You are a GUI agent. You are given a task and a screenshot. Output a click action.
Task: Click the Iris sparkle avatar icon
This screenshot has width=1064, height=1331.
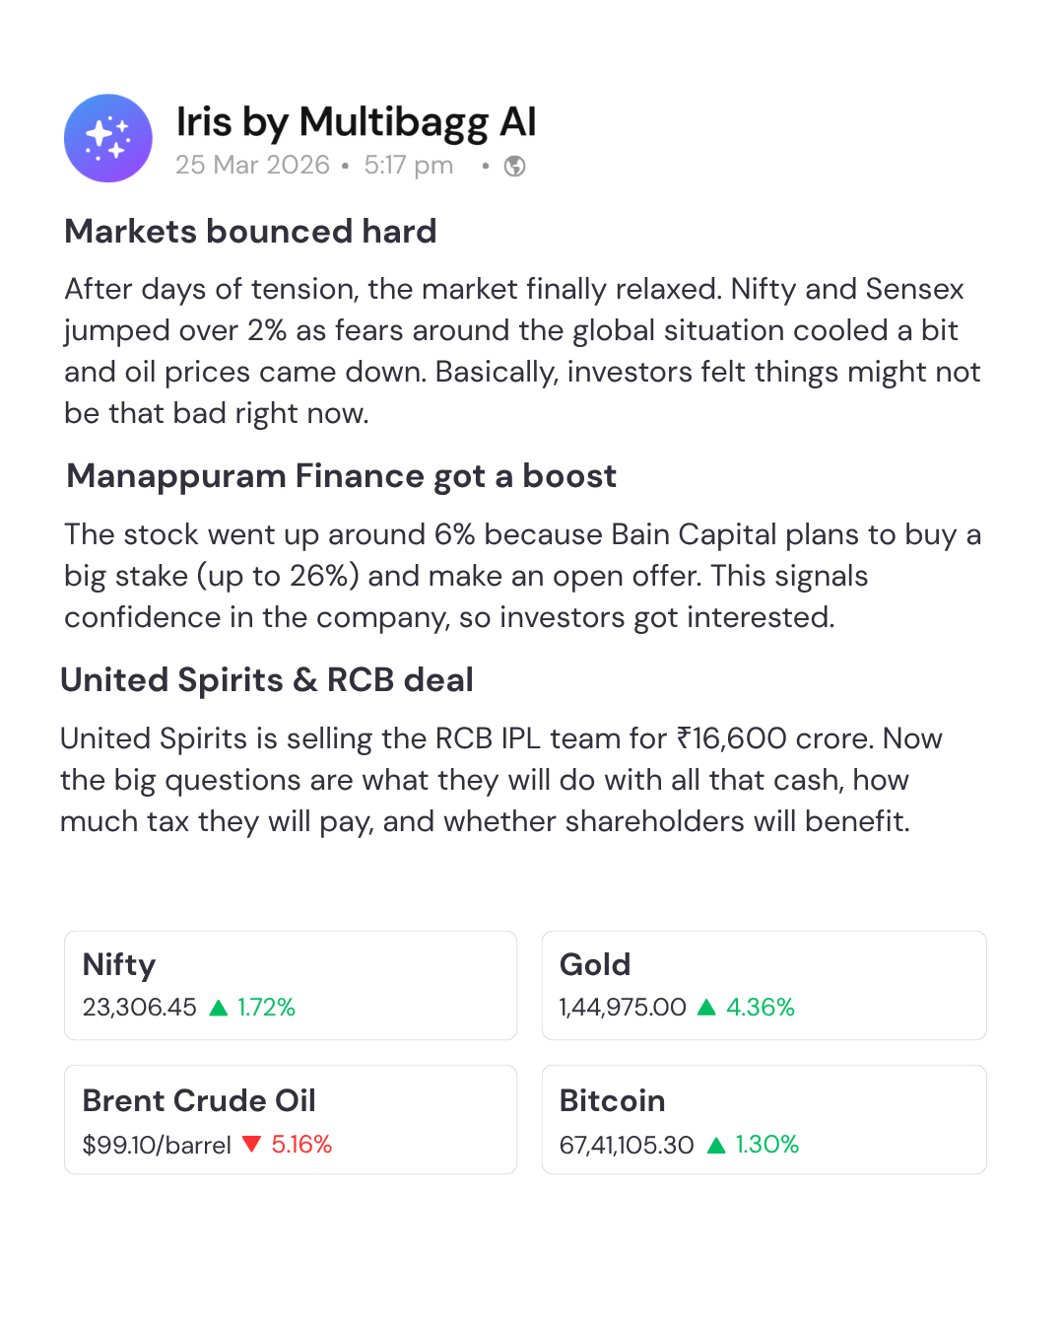(108, 138)
